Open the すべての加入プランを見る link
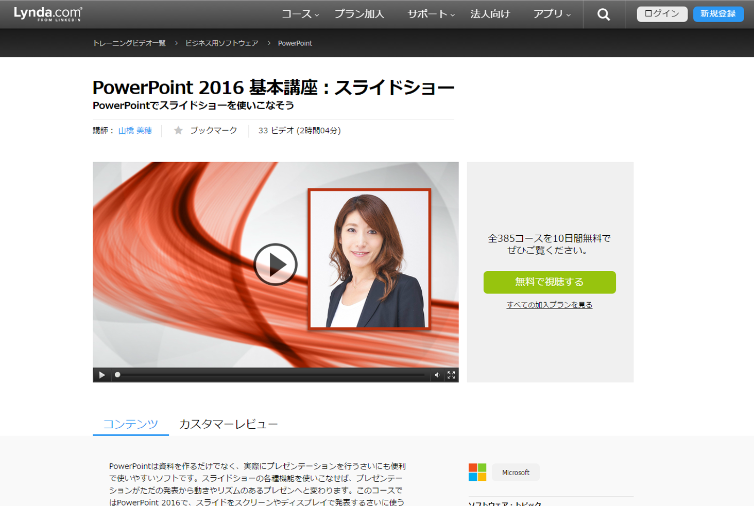 (x=549, y=305)
